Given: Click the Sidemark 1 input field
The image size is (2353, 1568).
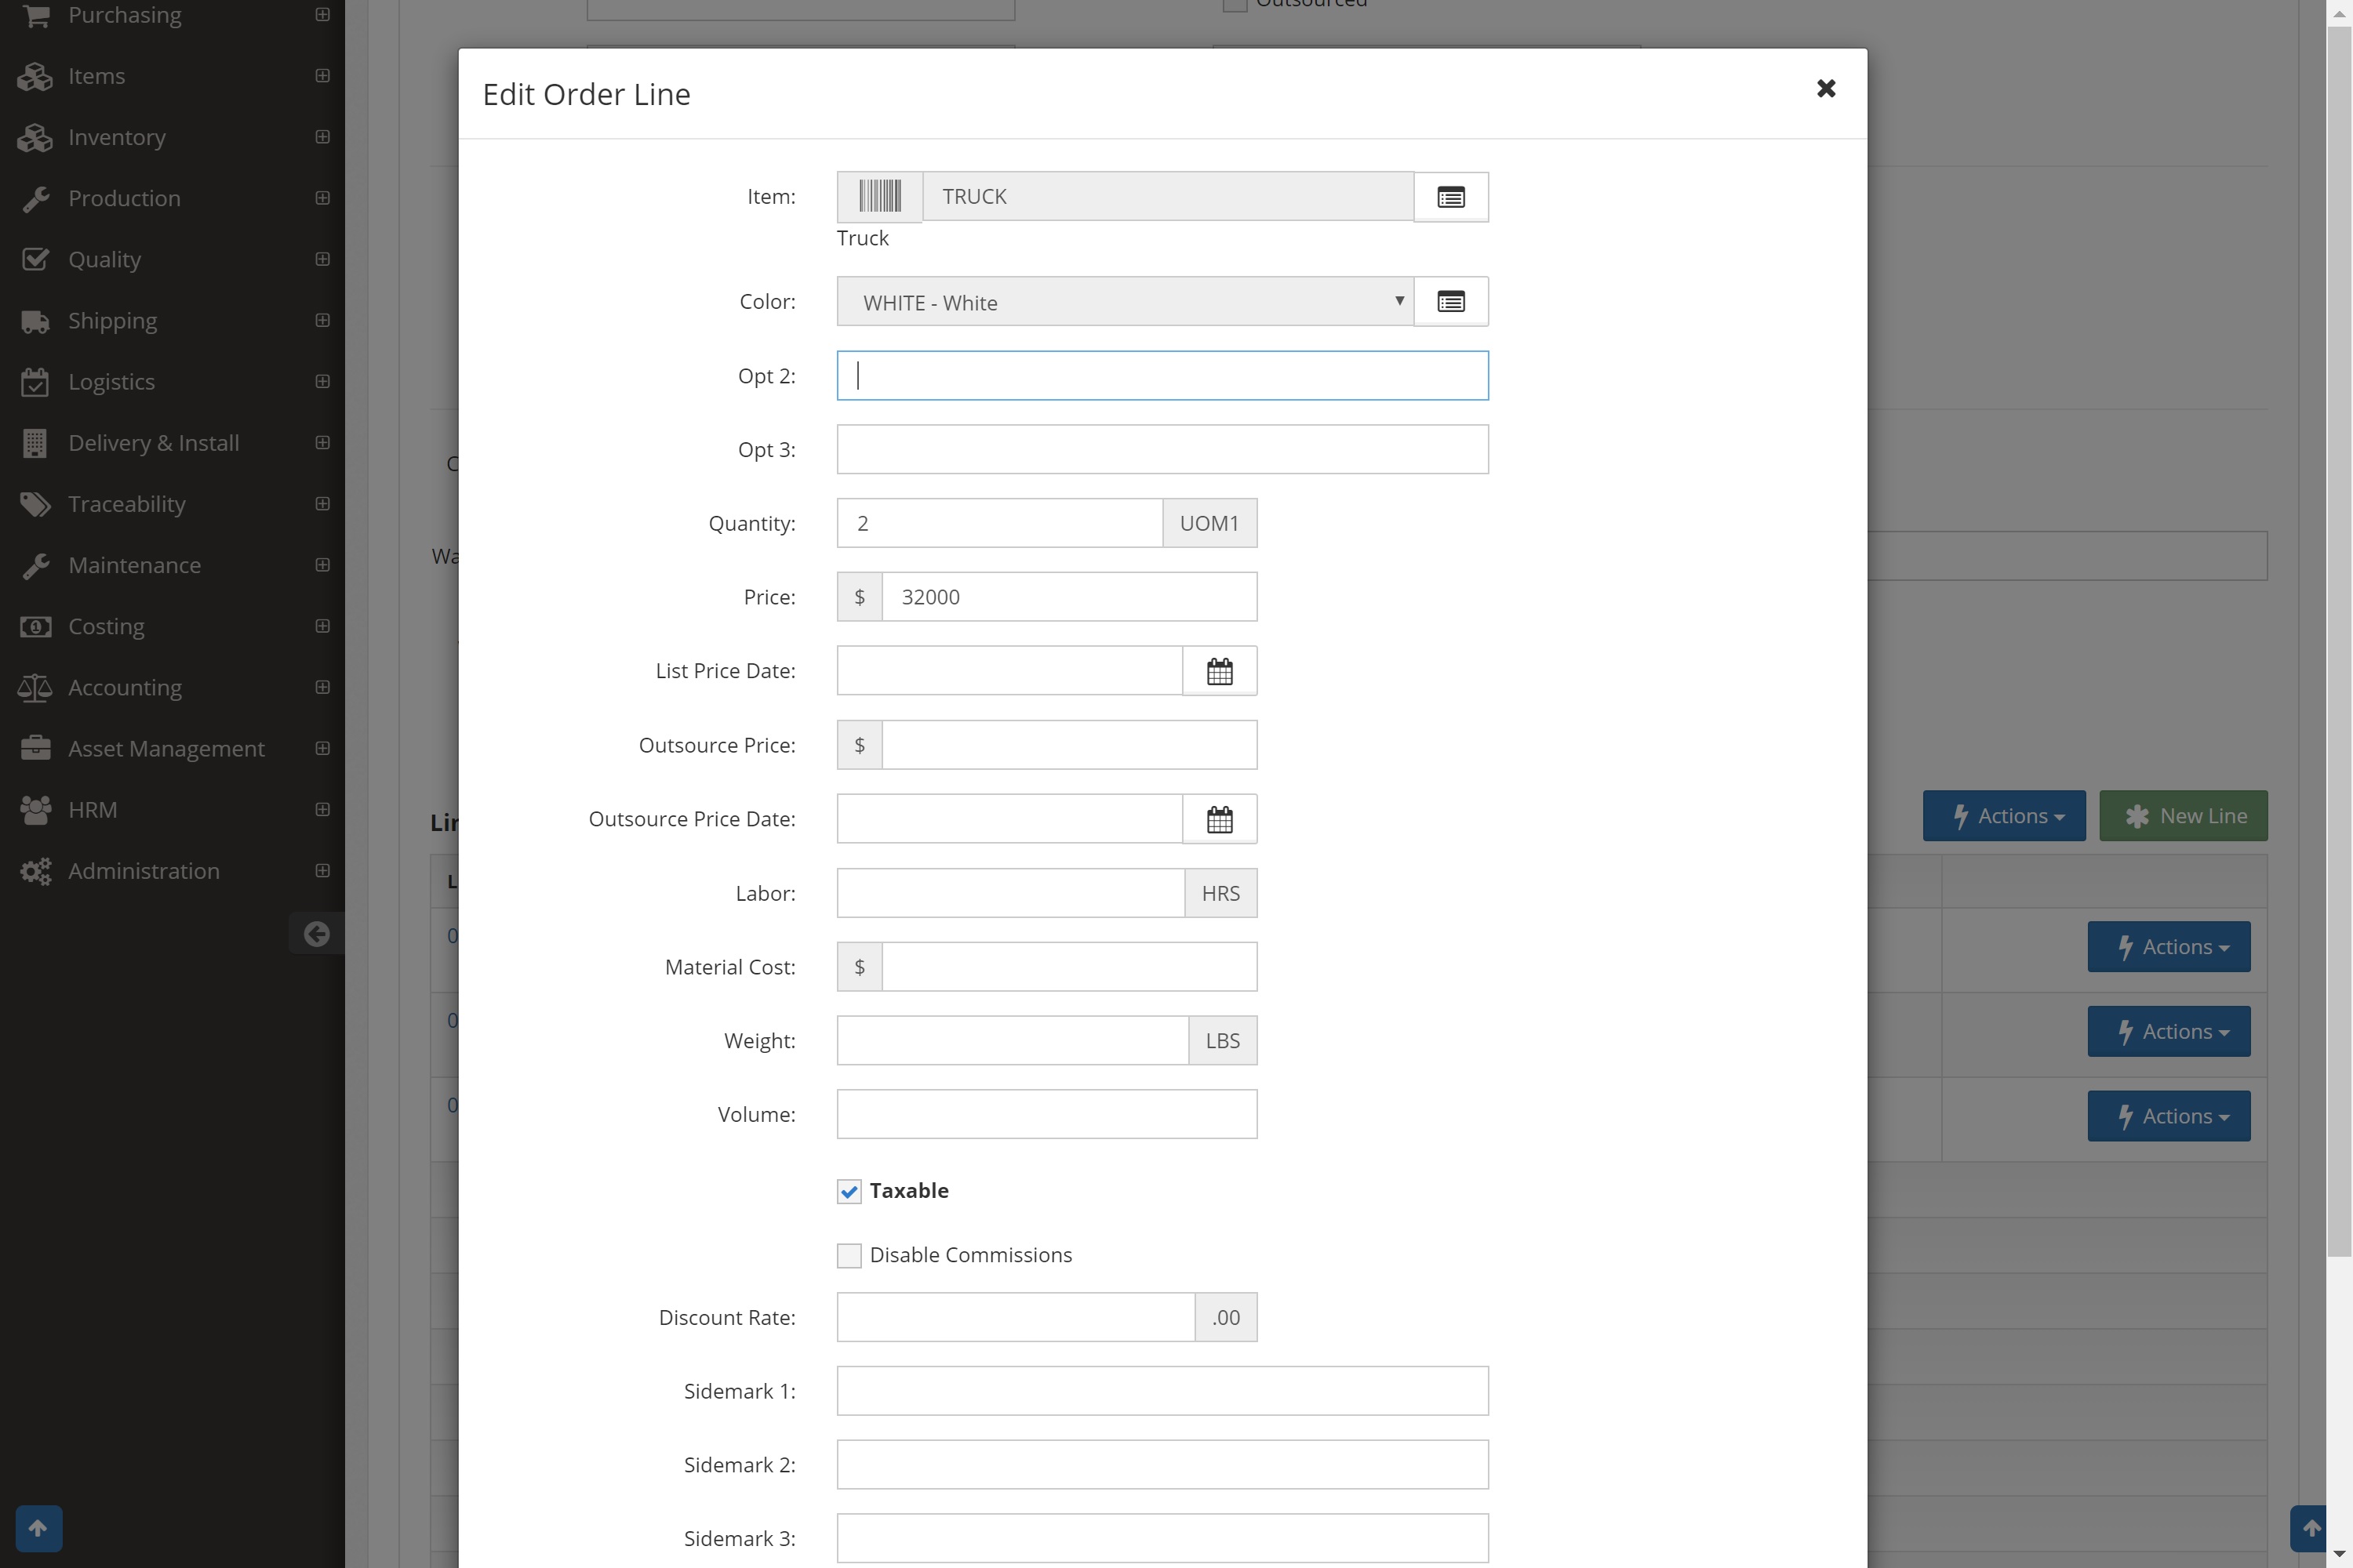Looking at the screenshot, I should [1162, 1391].
